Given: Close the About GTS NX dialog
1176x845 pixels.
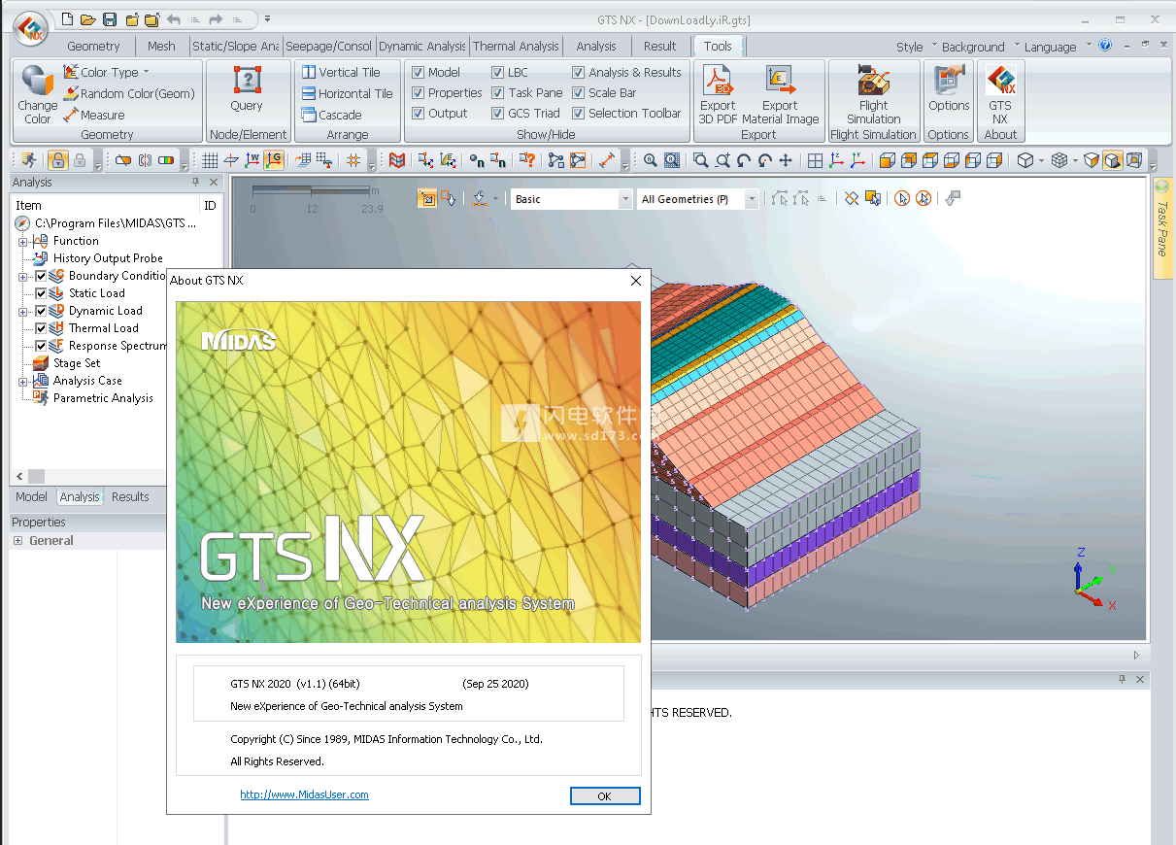Looking at the screenshot, I should [636, 281].
